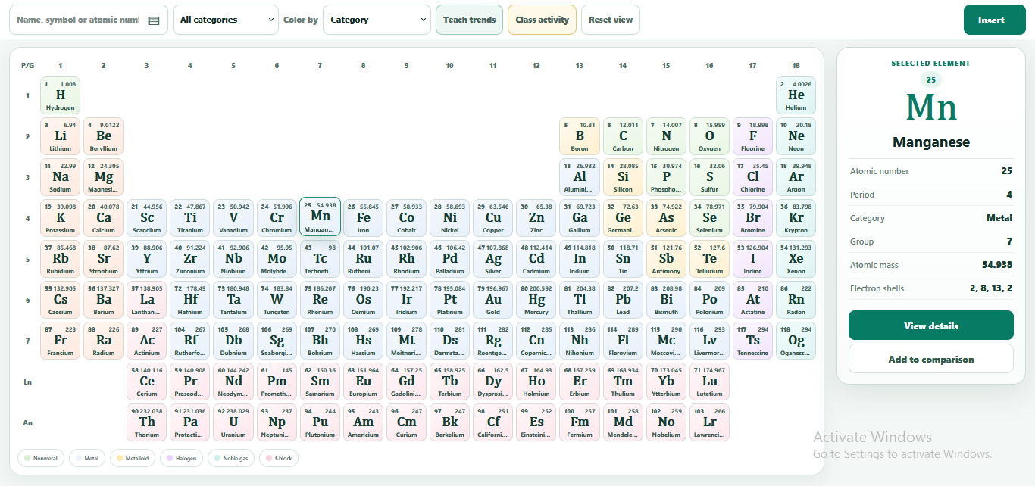The height and width of the screenshot is (486, 1035).
Task: Select the Silver element tile
Action: (x=493, y=259)
